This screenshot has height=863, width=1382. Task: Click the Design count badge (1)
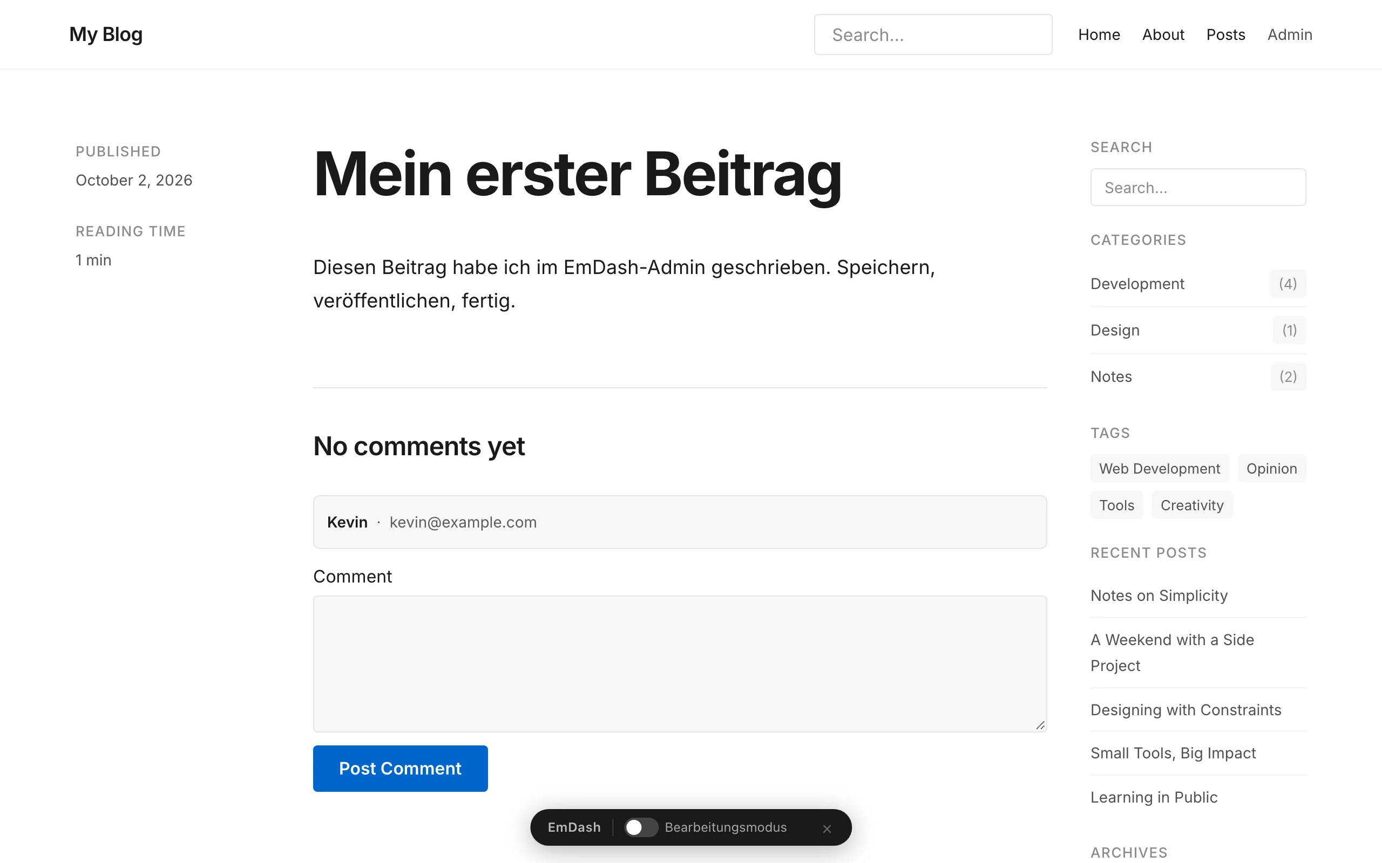click(1289, 330)
